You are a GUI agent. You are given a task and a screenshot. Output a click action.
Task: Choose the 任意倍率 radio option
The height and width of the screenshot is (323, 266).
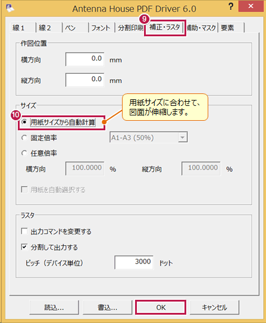click(24, 153)
